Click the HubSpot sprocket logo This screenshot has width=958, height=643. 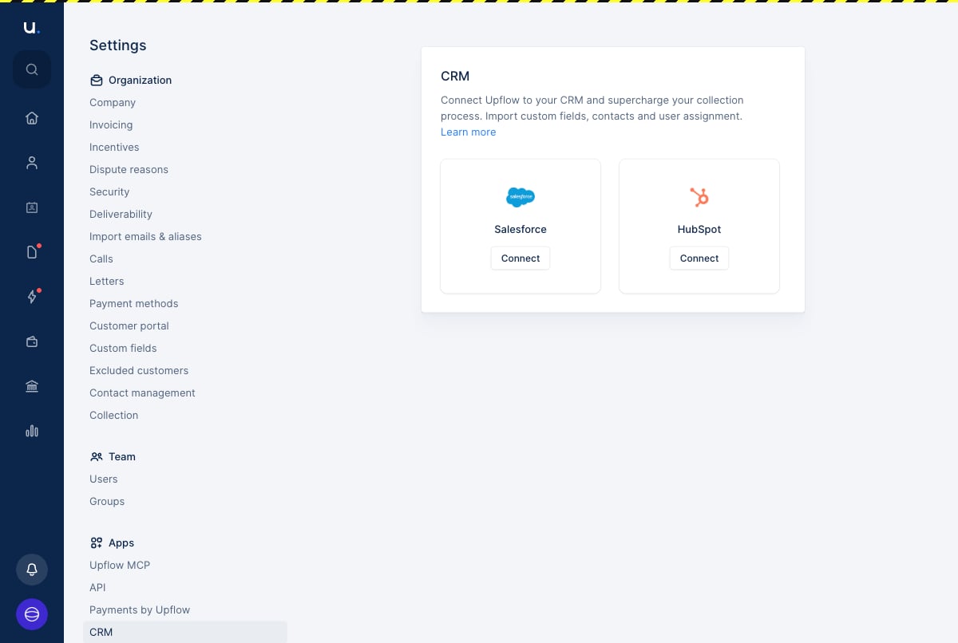(699, 196)
